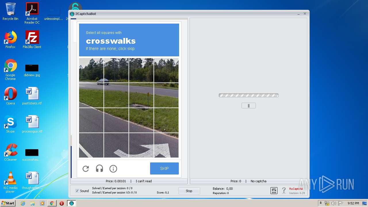Screen dimensions: 368x207
Task: Open Google Chrome desktop shortcut
Action: point(10,70)
